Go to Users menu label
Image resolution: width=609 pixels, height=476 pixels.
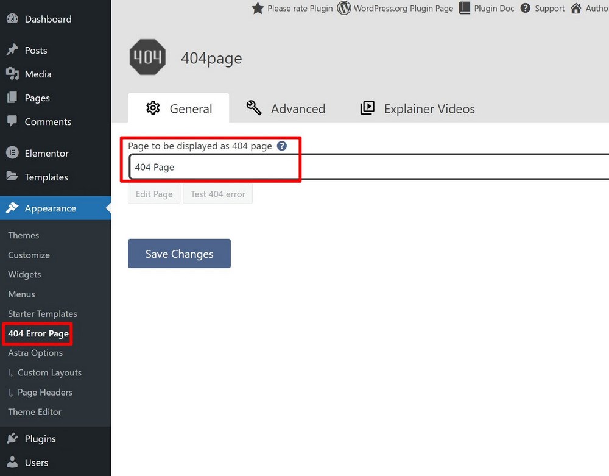point(37,463)
